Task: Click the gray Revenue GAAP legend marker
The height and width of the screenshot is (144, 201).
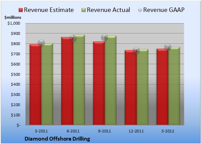Action: 140,10
